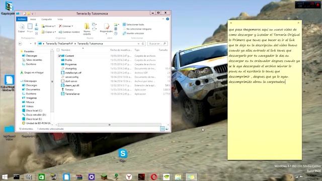Viewport: 322px width, 181px height.
Task: Click the Refresh icon in the address bar
Action: click(143, 44)
